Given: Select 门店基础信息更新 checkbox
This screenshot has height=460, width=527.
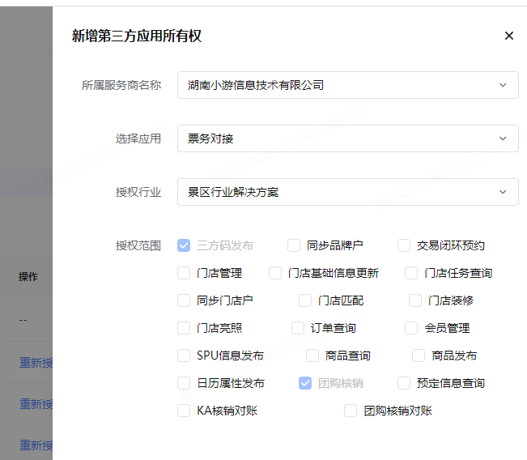Looking at the screenshot, I should point(275,273).
